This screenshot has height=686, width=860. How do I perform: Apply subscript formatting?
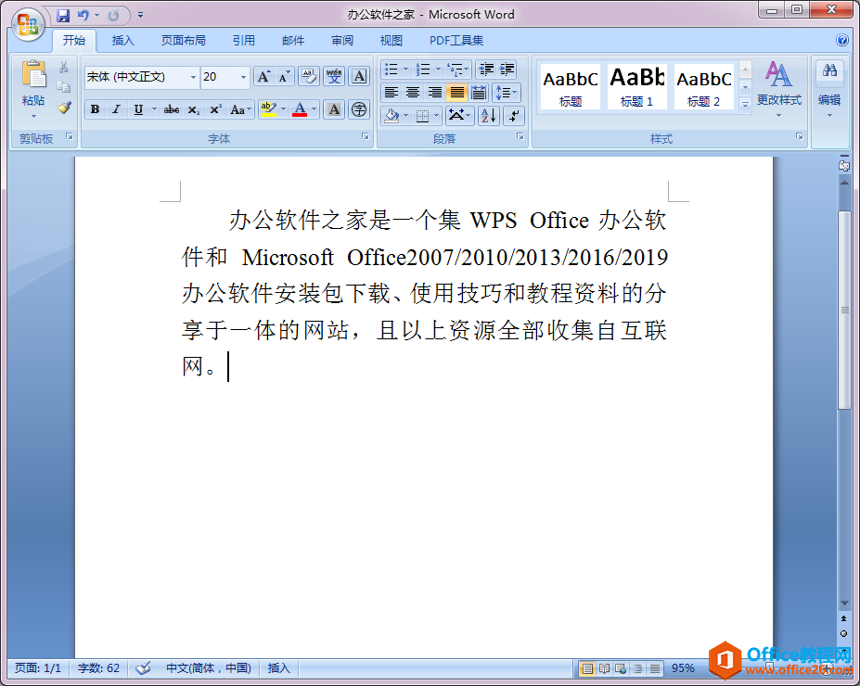pyautogui.click(x=194, y=109)
